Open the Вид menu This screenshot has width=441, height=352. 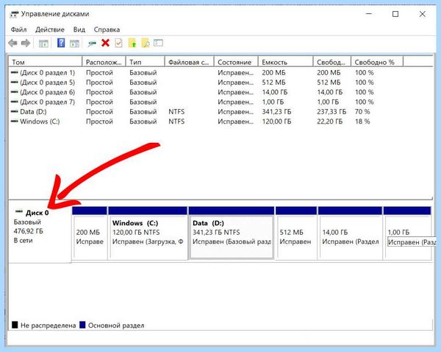pos(79,29)
